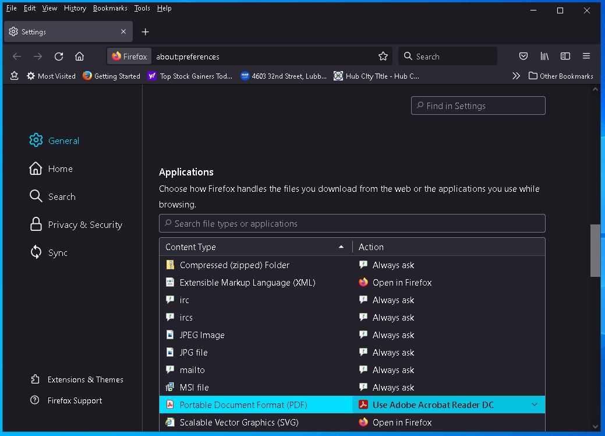Screen dimensions: 605x436
Task: Click the reload page icon
Action: point(59,57)
